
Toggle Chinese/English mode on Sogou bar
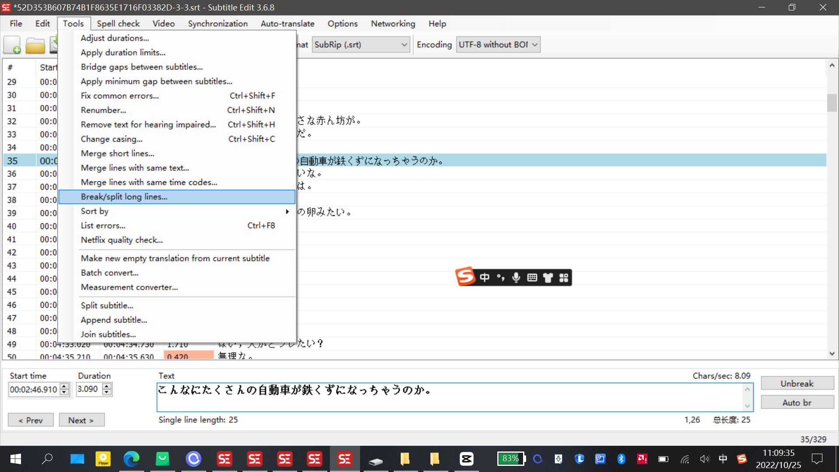coord(485,277)
